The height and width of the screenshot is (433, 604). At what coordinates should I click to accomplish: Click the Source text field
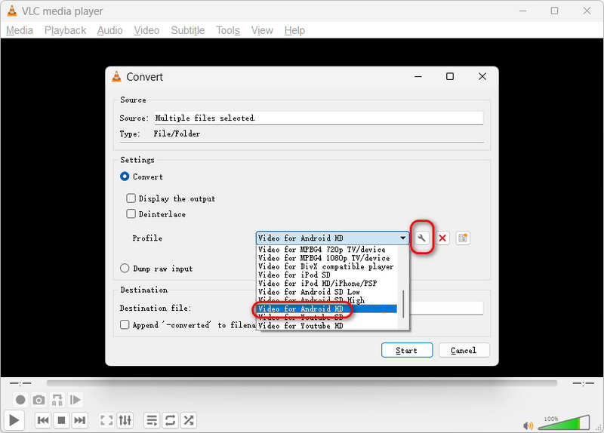(318, 118)
